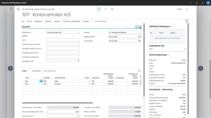The width and height of the screenshot is (211, 118).
Task: Expand Debitoroplysninger chevron
Action: pos(168,55)
